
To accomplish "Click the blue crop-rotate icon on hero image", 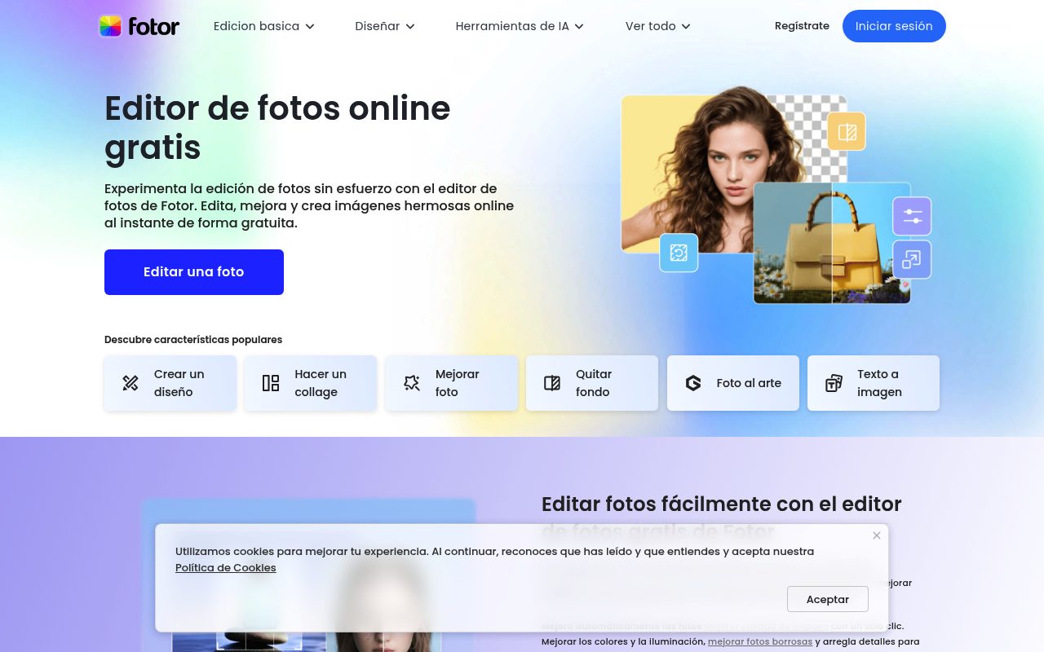I will point(679,253).
